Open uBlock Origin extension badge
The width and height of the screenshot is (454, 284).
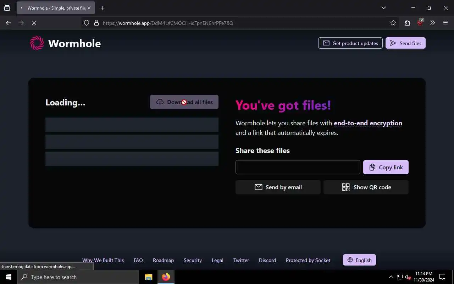(x=420, y=22)
